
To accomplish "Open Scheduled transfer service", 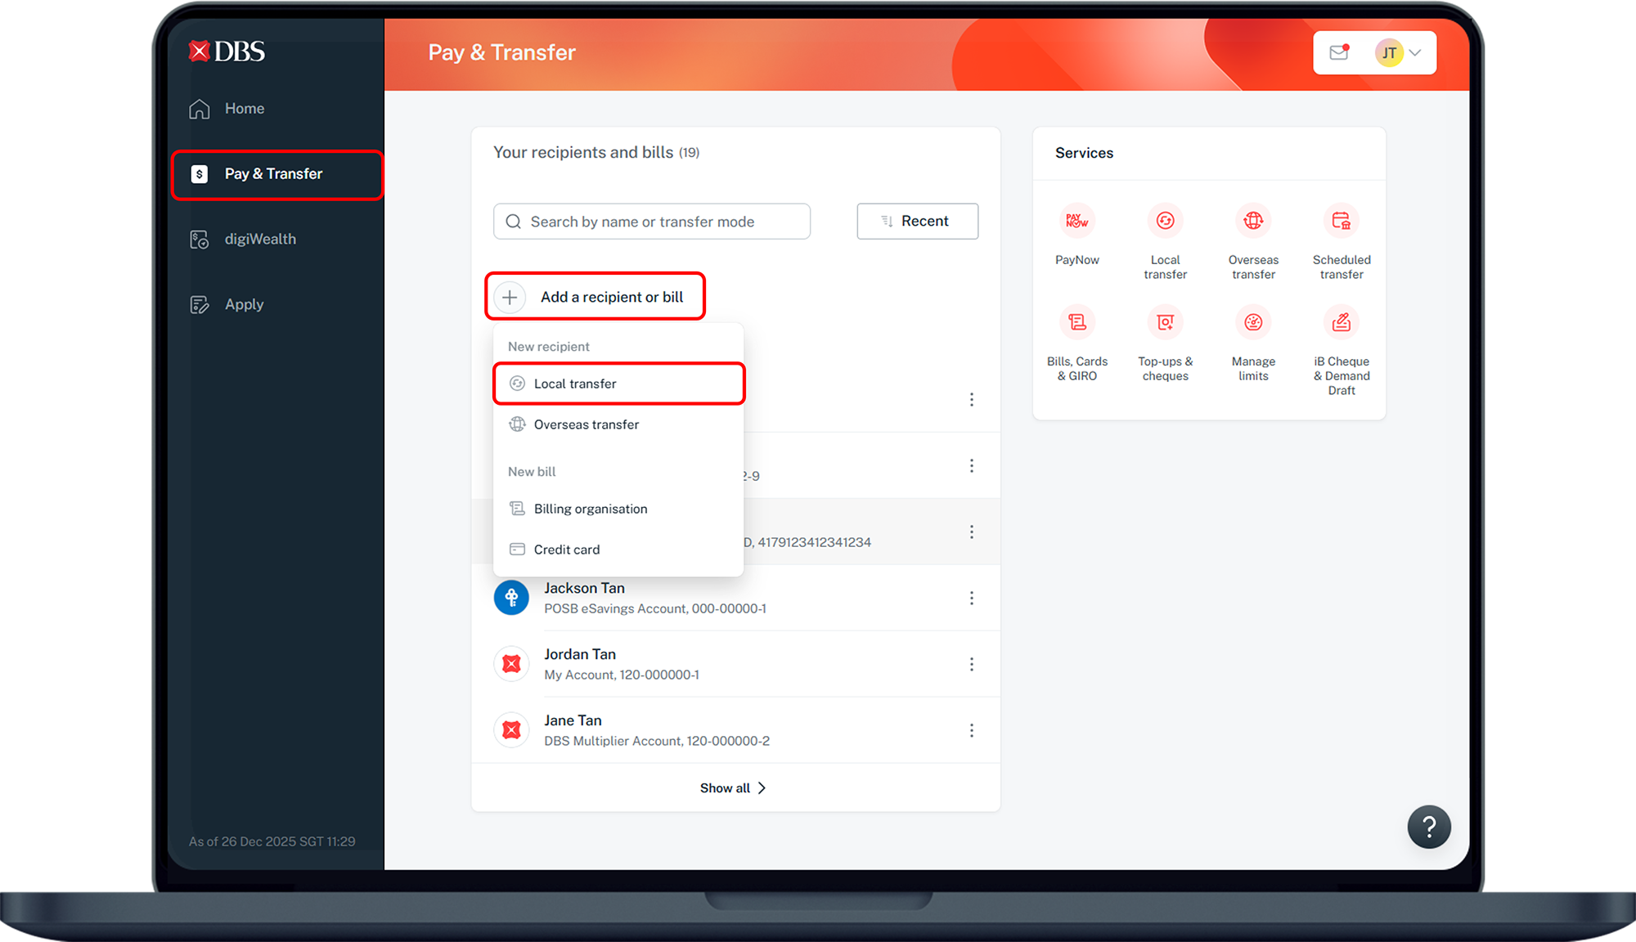I will (x=1342, y=242).
